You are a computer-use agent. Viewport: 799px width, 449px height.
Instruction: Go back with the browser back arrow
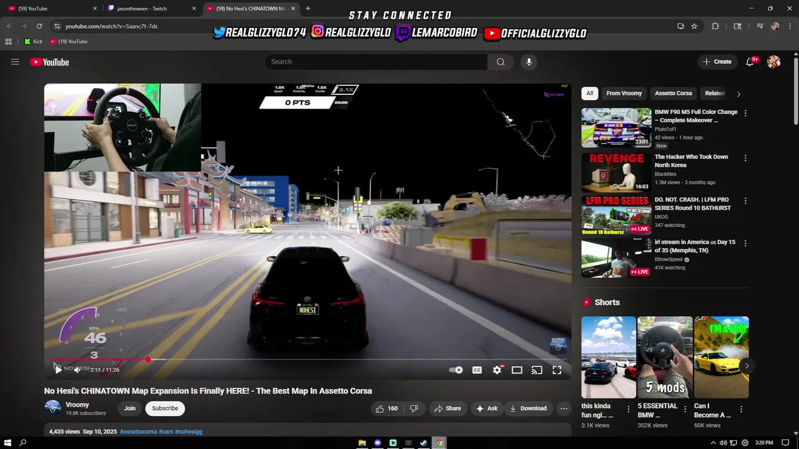click(9, 26)
